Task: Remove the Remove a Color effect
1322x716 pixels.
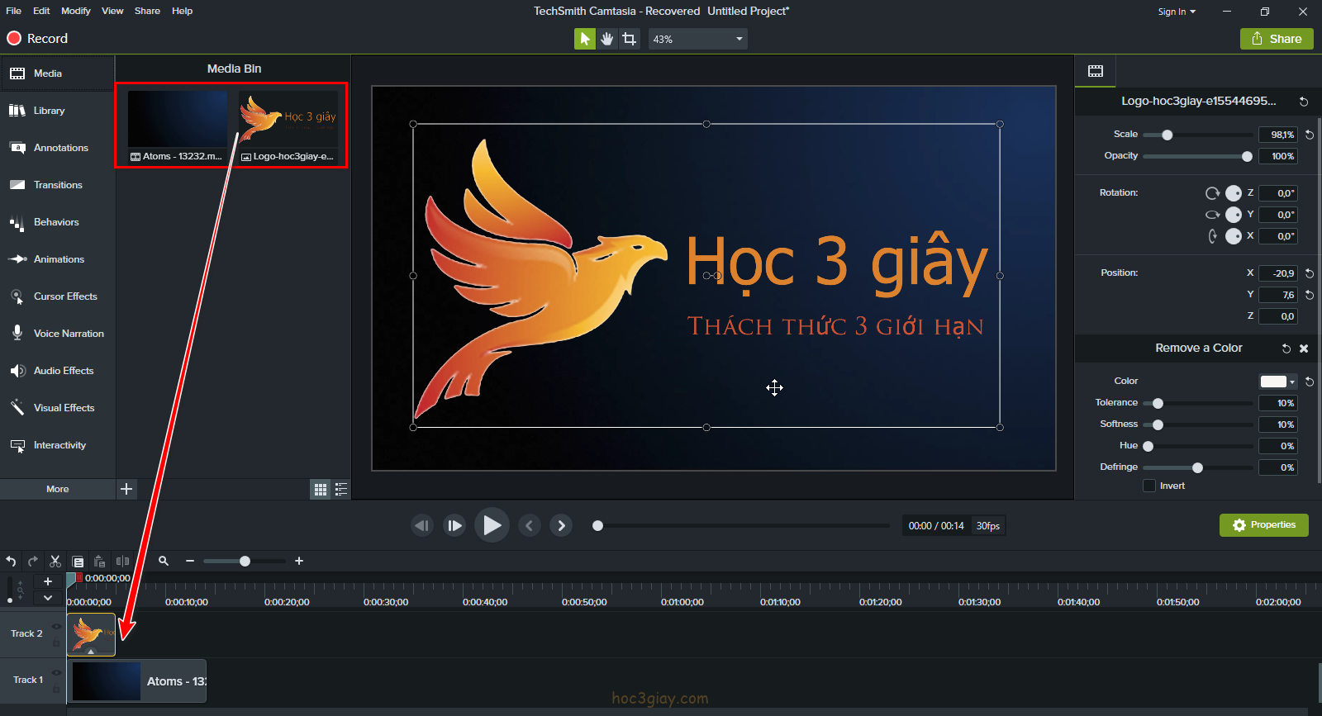Action: coord(1304,349)
